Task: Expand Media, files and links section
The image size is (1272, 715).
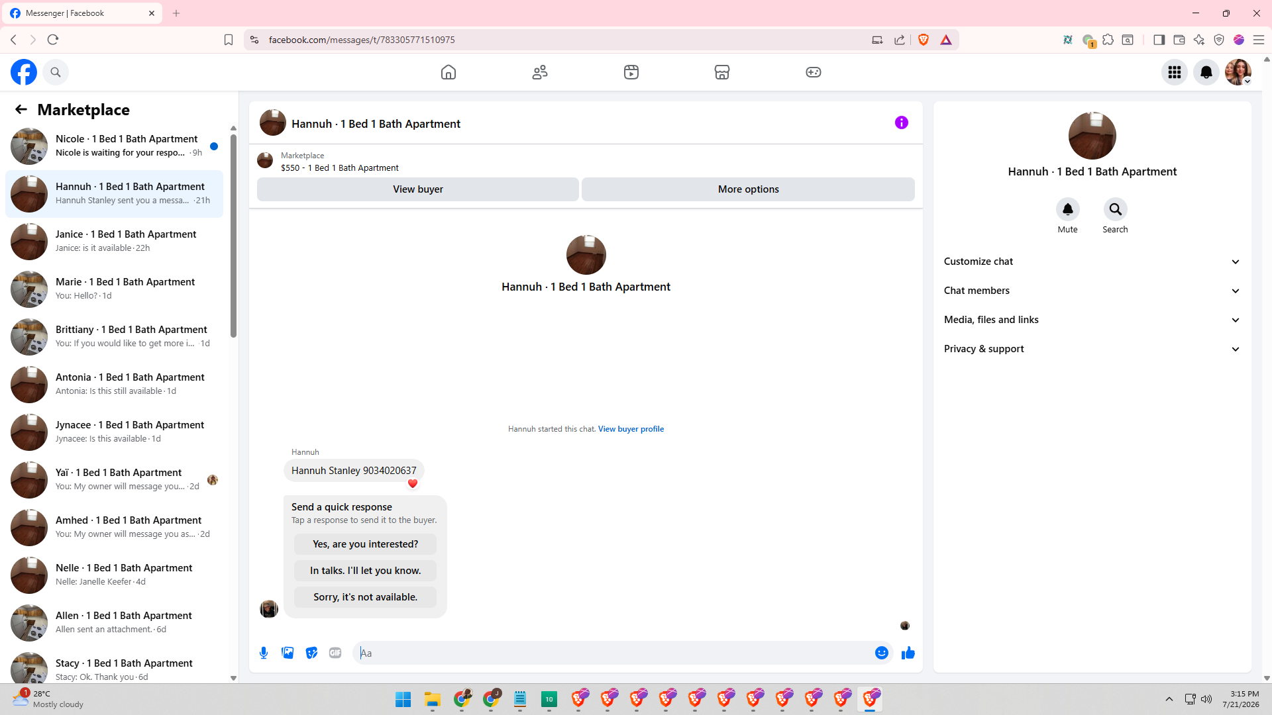Action: point(1092,320)
